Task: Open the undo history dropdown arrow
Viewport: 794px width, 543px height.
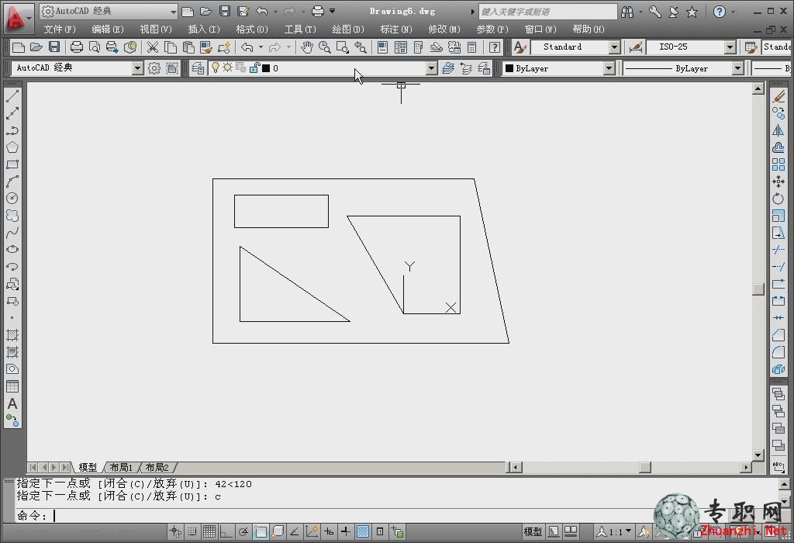Action: [x=261, y=47]
